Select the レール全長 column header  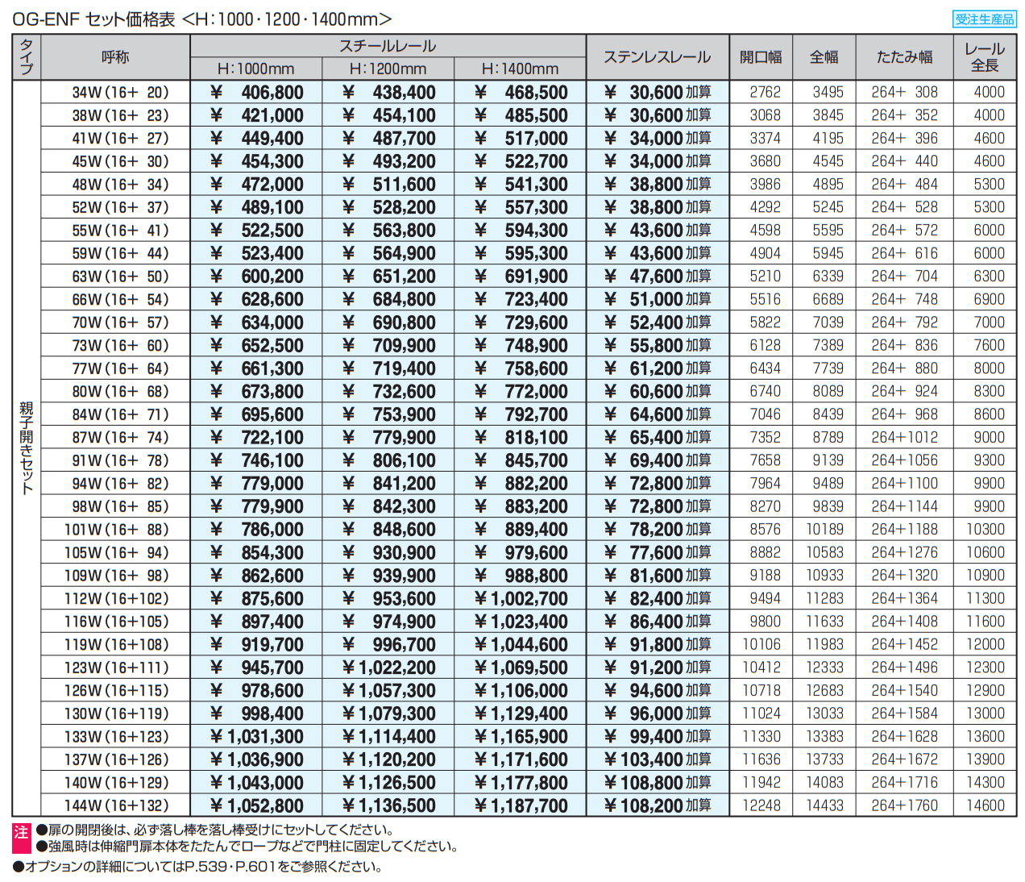pos(984,57)
